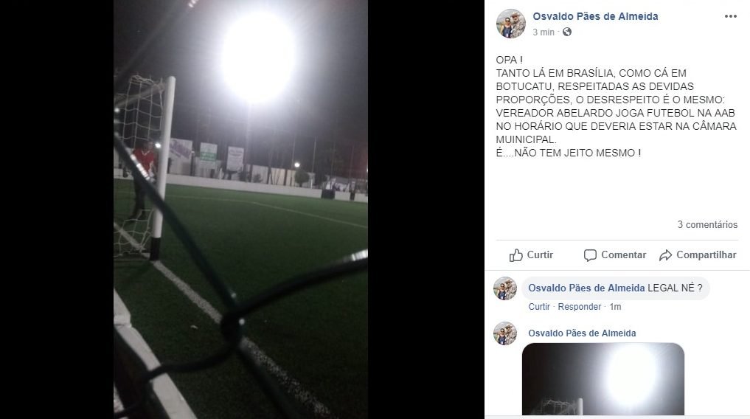Click the main soccer field photo
Viewport: 750px width, 419px height.
click(x=240, y=209)
